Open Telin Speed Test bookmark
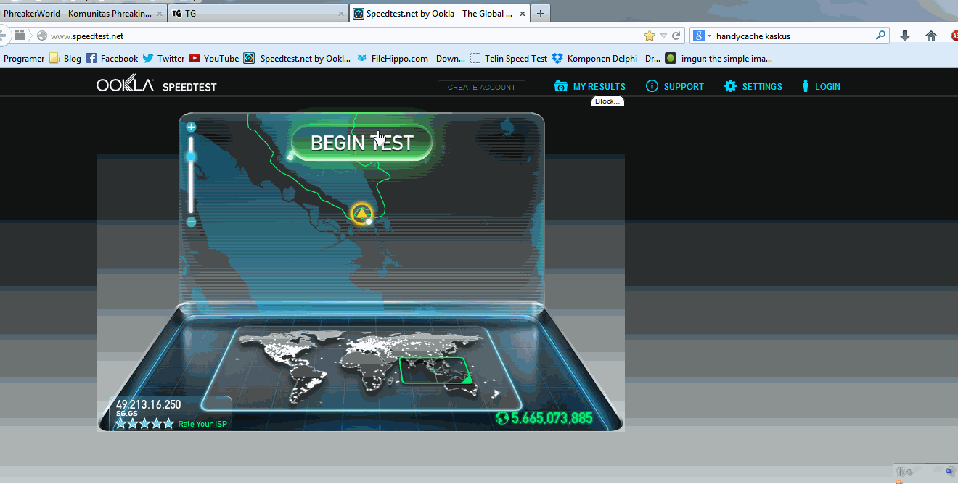Viewport: 958px width, 484px height. (x=509, y=59)
